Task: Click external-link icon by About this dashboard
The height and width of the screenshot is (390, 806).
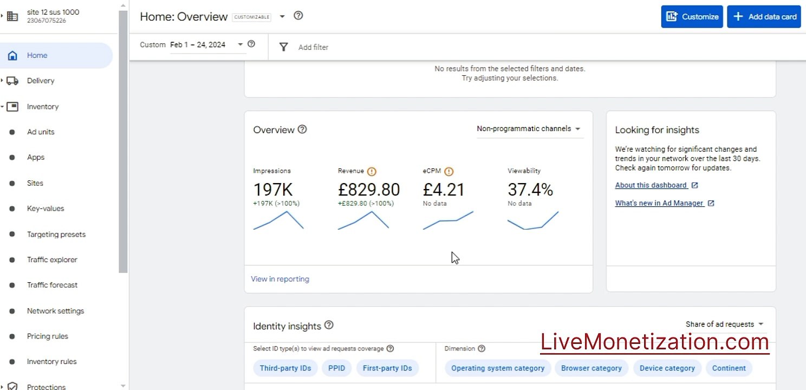Action: (695, 185)
